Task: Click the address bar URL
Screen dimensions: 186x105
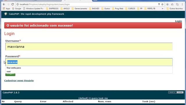Action: point(44,4)
